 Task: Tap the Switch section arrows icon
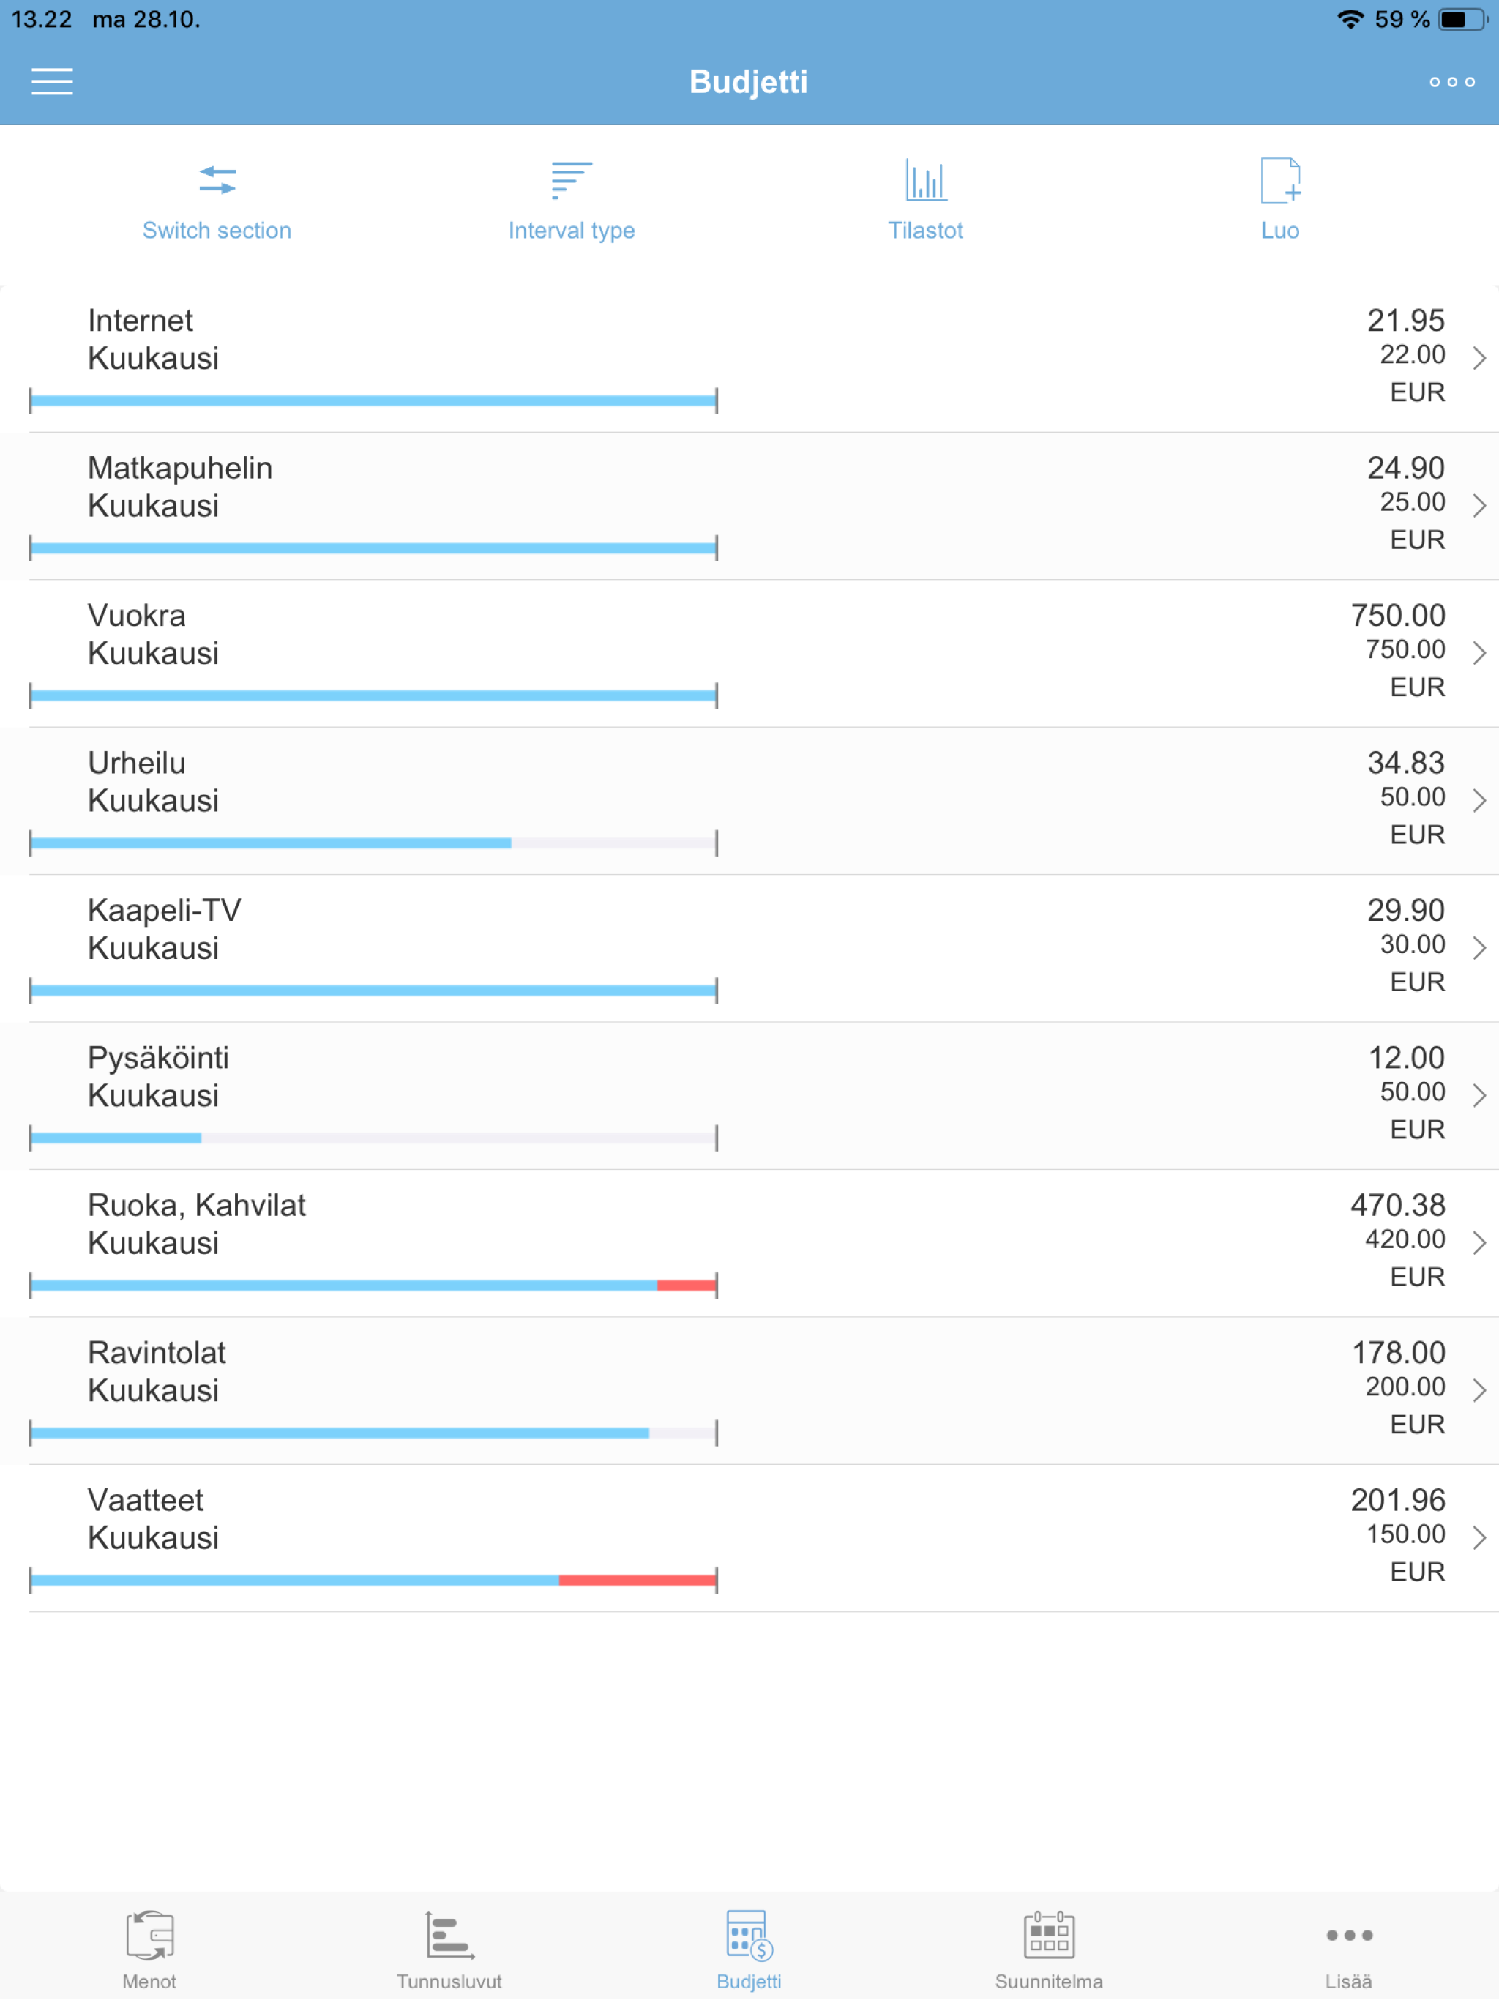click(217, 180)
